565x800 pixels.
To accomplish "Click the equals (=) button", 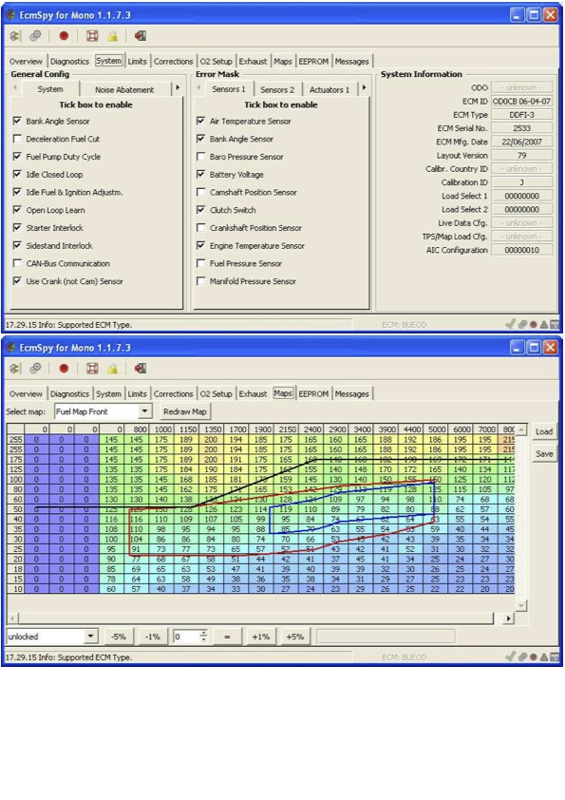I will point(227,637).
